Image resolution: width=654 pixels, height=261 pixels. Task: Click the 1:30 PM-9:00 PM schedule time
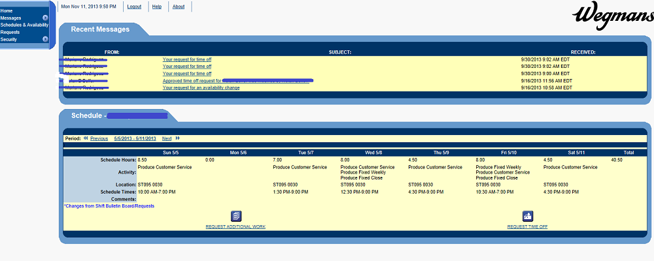click(x=290, y=192)
